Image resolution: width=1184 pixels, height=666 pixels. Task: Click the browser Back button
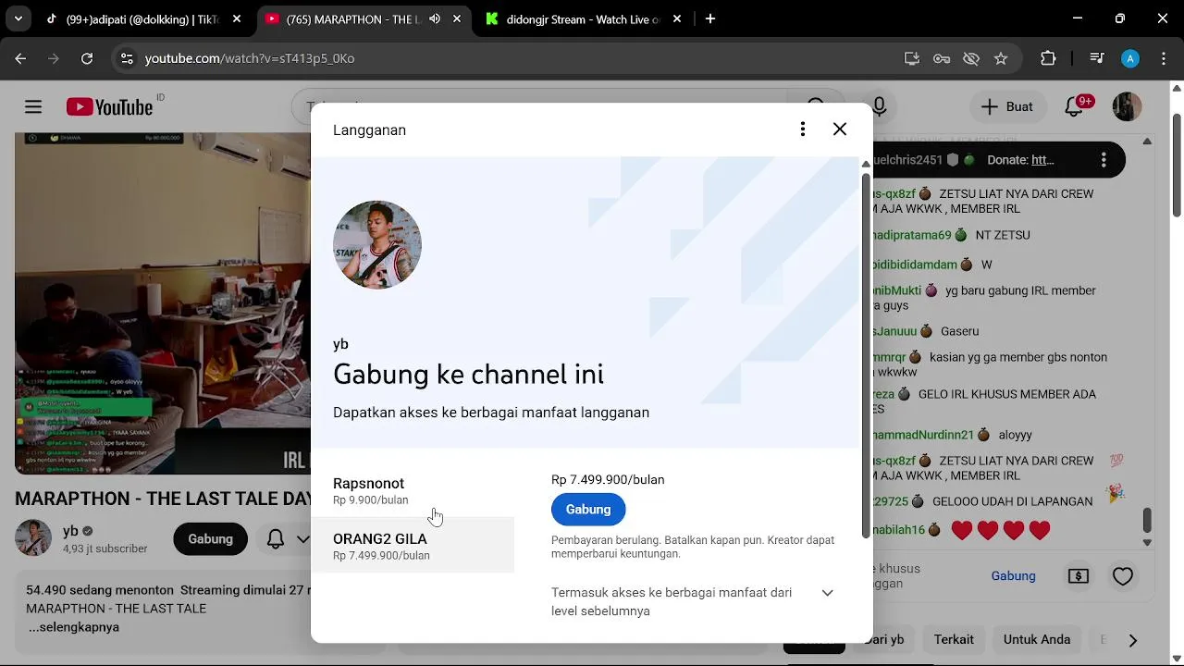(x=20, y=58)
